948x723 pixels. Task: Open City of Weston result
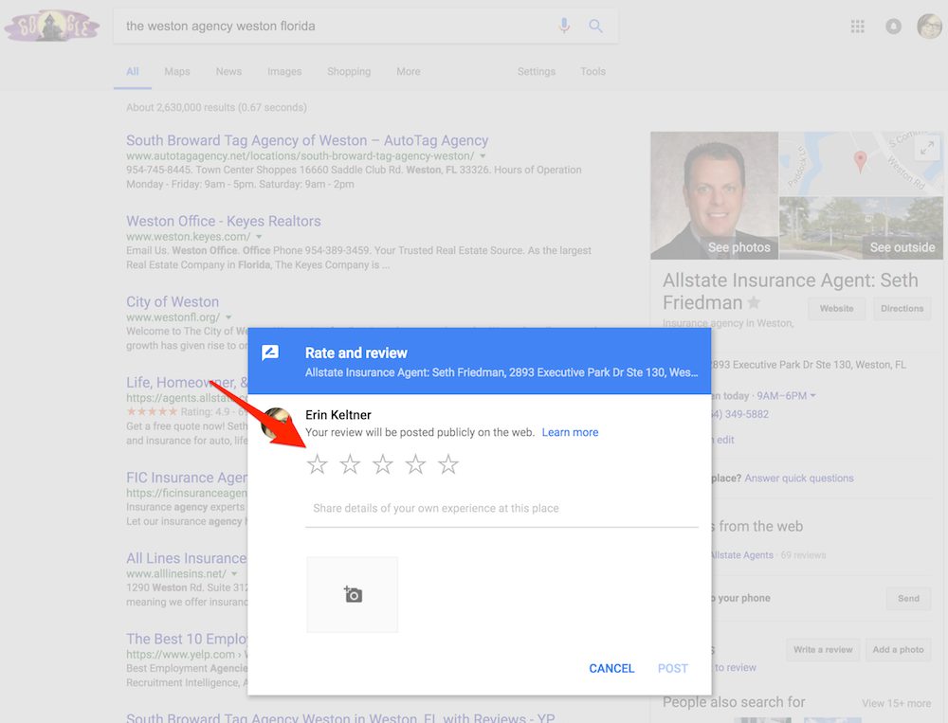point(173,301)
